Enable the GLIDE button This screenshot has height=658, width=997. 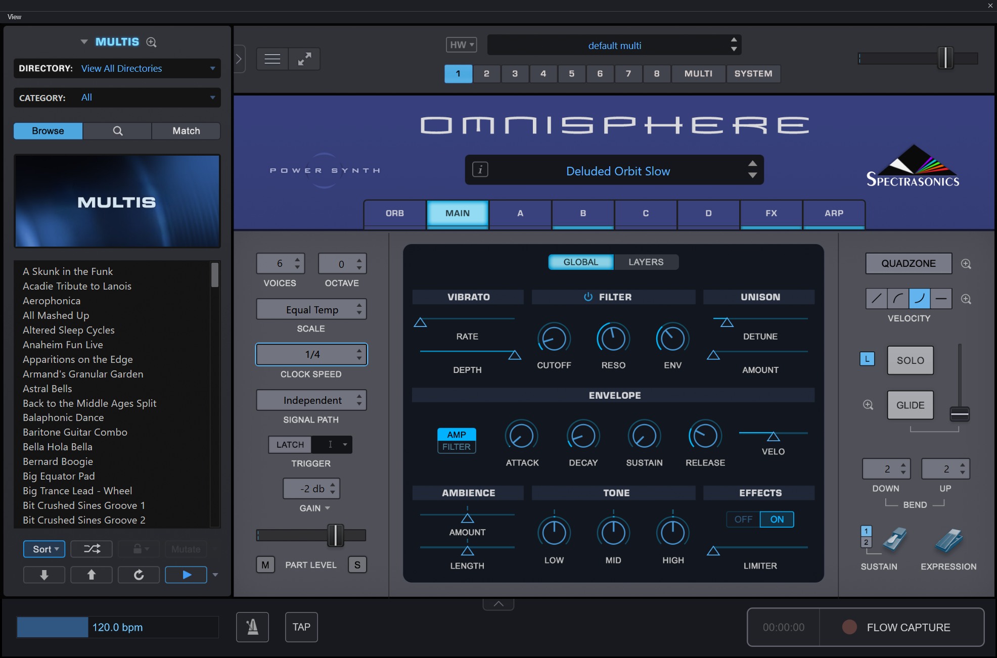[910, 405]
